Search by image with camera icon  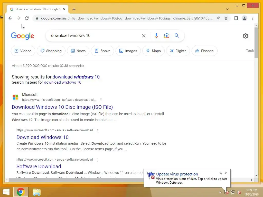tap(166, 35)
